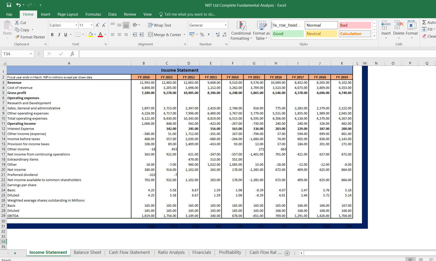Open the Formulas ribbon tab
436x261 pixels.
pyautogui.click(x=93, y=14)
